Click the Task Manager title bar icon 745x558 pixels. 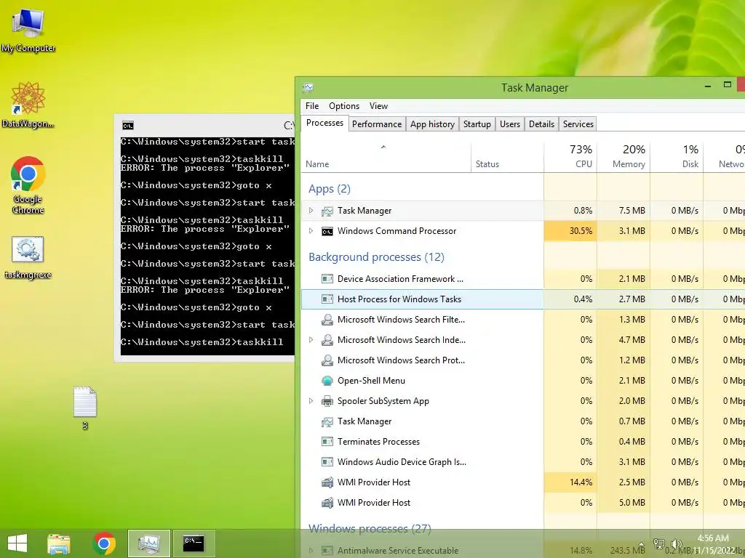pyautogui.click(x=308, y=88)
